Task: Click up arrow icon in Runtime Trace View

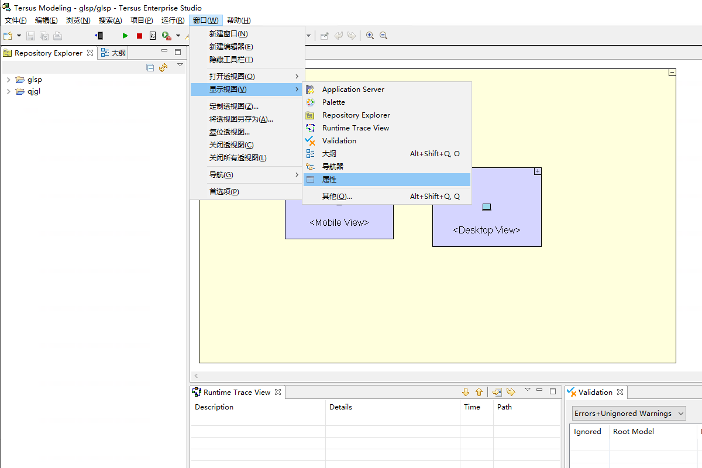Action: [479, 392]
